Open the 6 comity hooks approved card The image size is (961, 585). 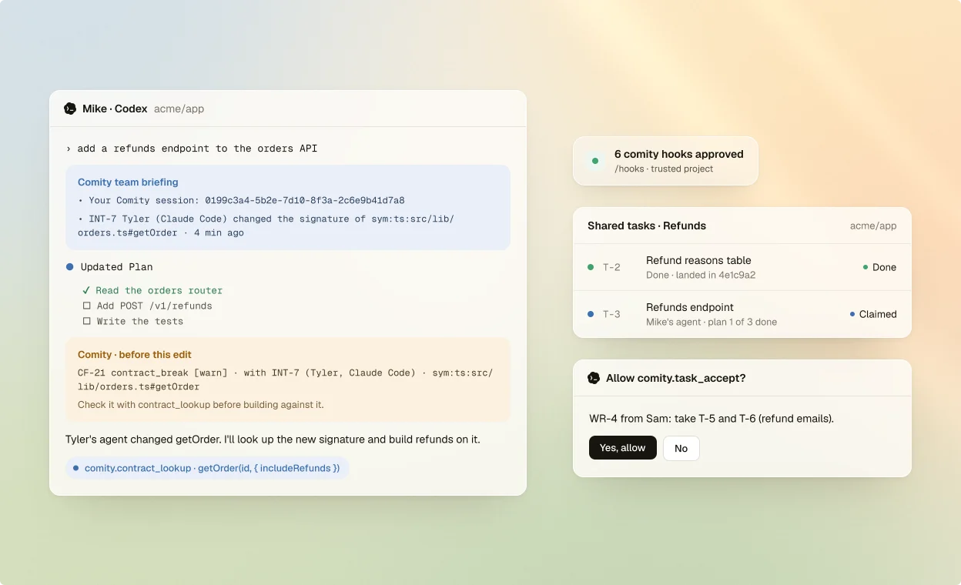click(x=665, y=161)
